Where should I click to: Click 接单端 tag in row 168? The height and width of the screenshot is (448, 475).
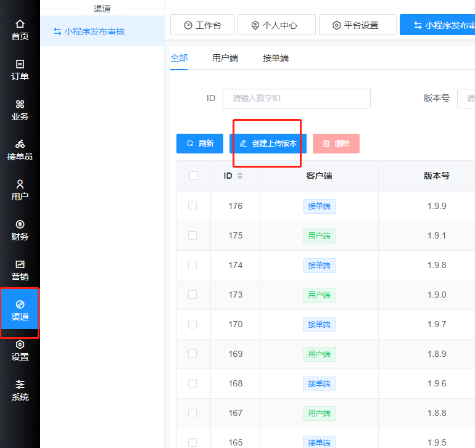320,384
